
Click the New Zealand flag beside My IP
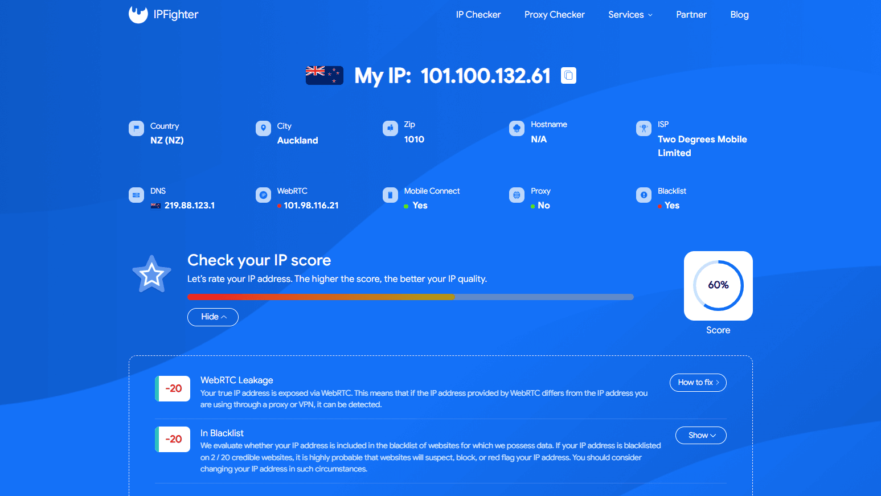point(324,75)
